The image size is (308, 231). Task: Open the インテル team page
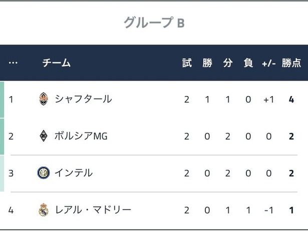click(x=74, y=173)
